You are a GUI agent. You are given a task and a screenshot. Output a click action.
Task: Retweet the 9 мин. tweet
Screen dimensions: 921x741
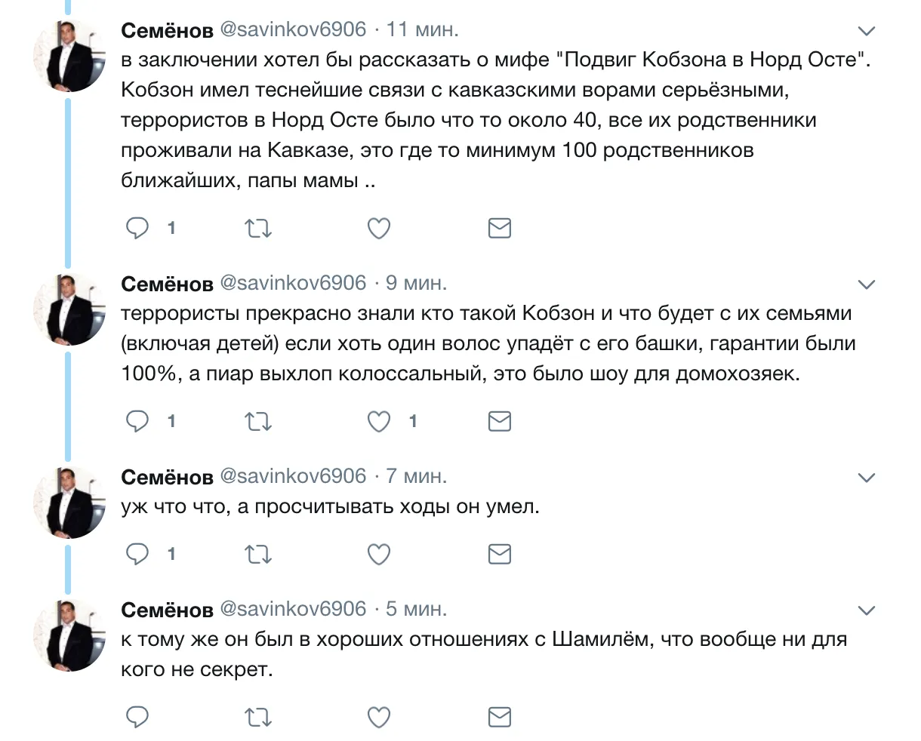(x=258, y=421)
